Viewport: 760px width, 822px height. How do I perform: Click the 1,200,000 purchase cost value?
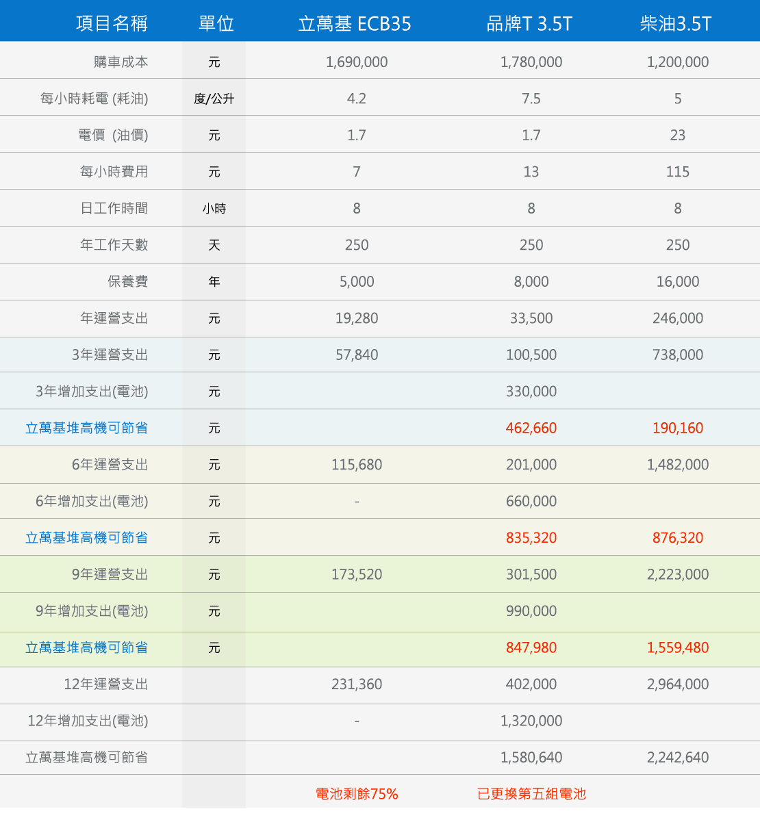678,62
